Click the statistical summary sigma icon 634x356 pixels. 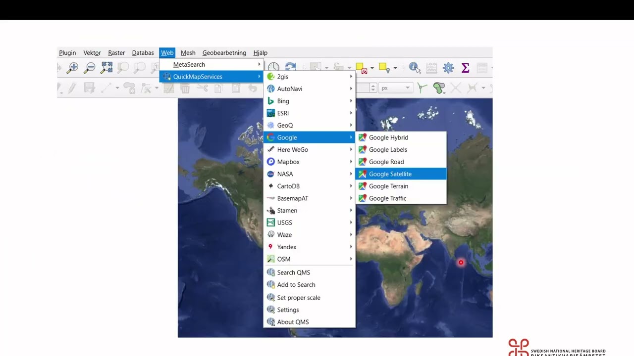tap(465, 68)
